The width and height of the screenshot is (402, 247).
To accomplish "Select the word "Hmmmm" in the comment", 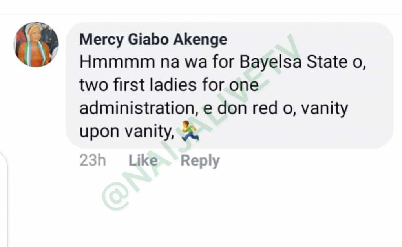I will pyautogui.click(x=117, y=62).
